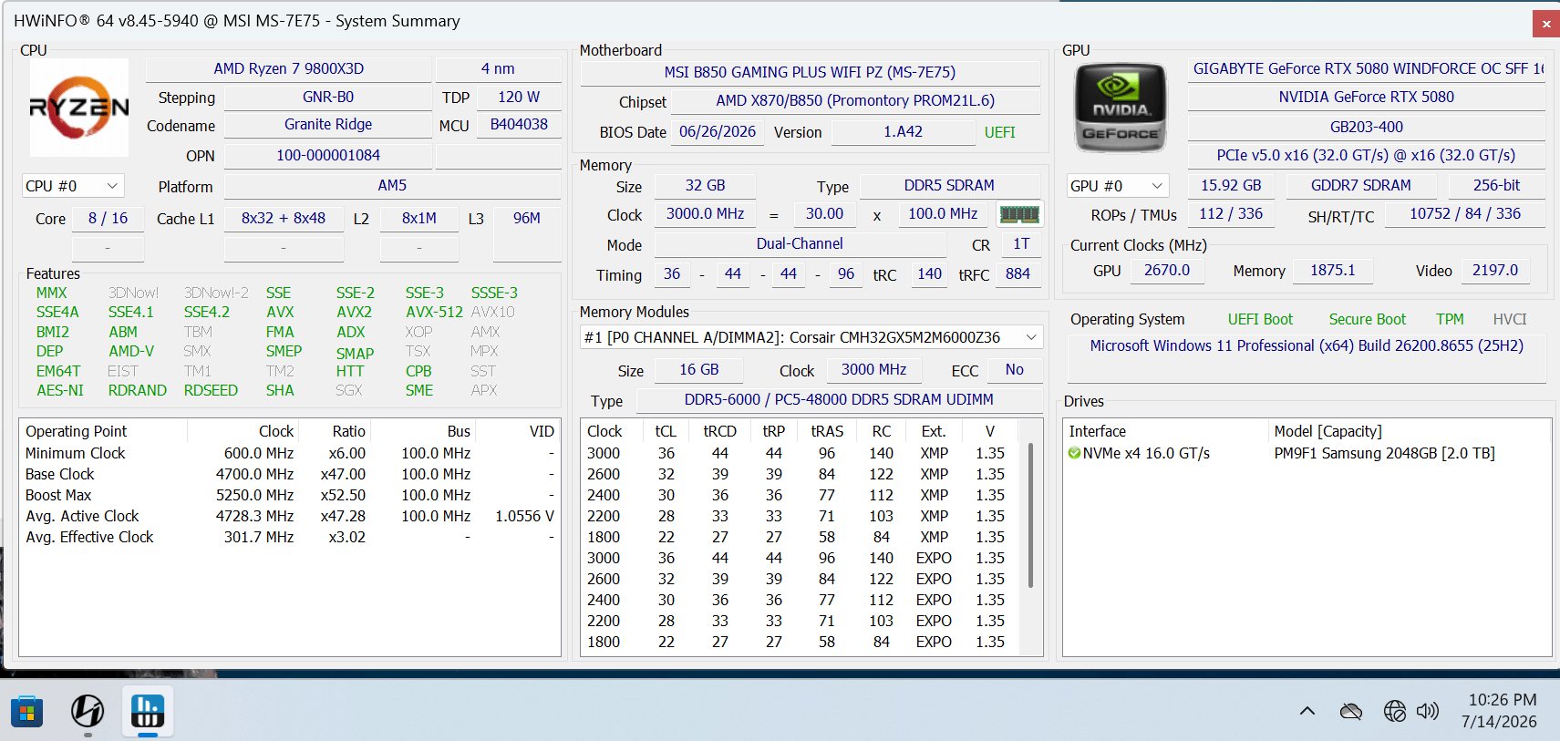Click the ROPs/TMUs value 112 / 336
1560x741 pixels.
click(1231, 214)
